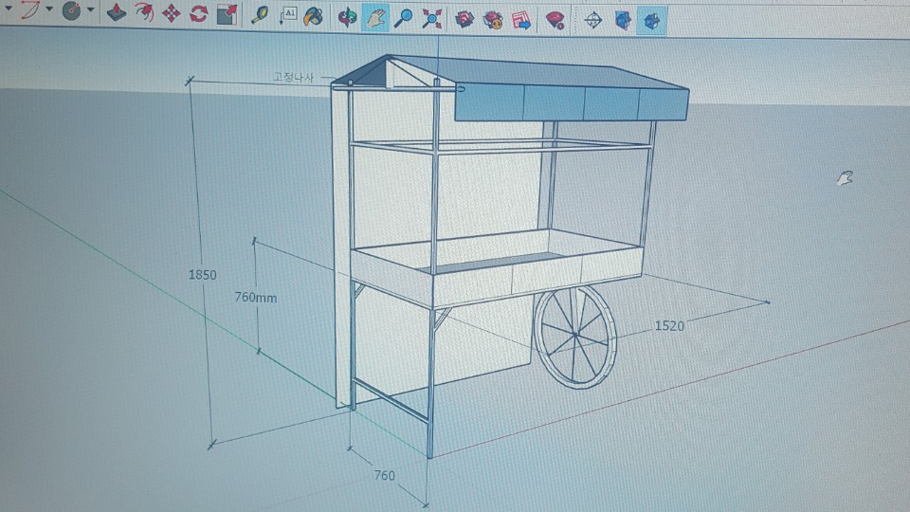This screenshot has height=512, width=910.
Task: Select the Text label tool
Action: coord(287,16)
